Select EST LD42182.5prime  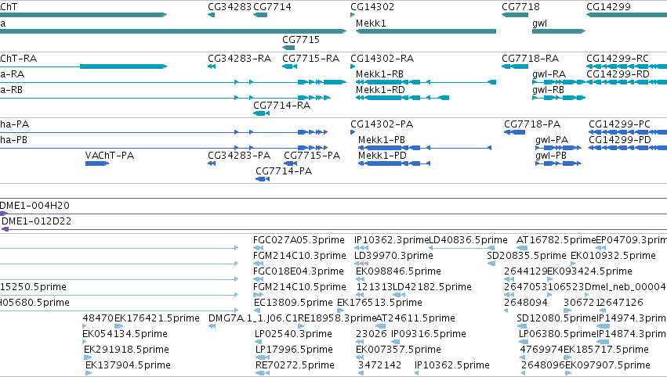[x=432, y=287]
